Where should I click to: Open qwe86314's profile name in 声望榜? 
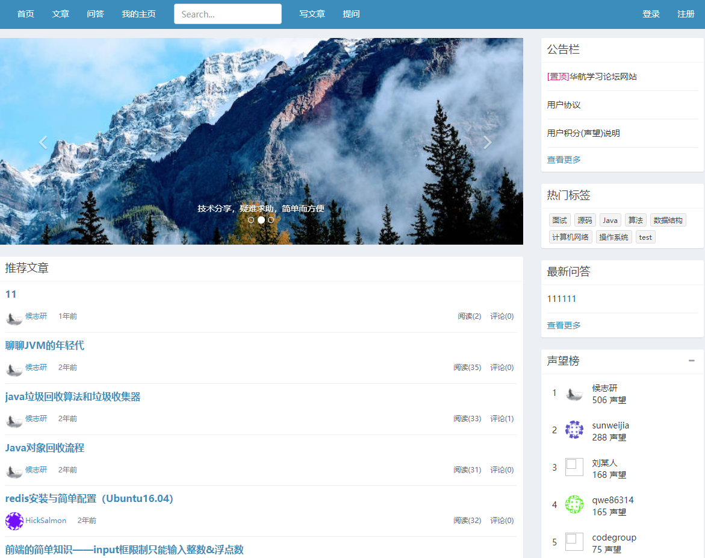613,500
